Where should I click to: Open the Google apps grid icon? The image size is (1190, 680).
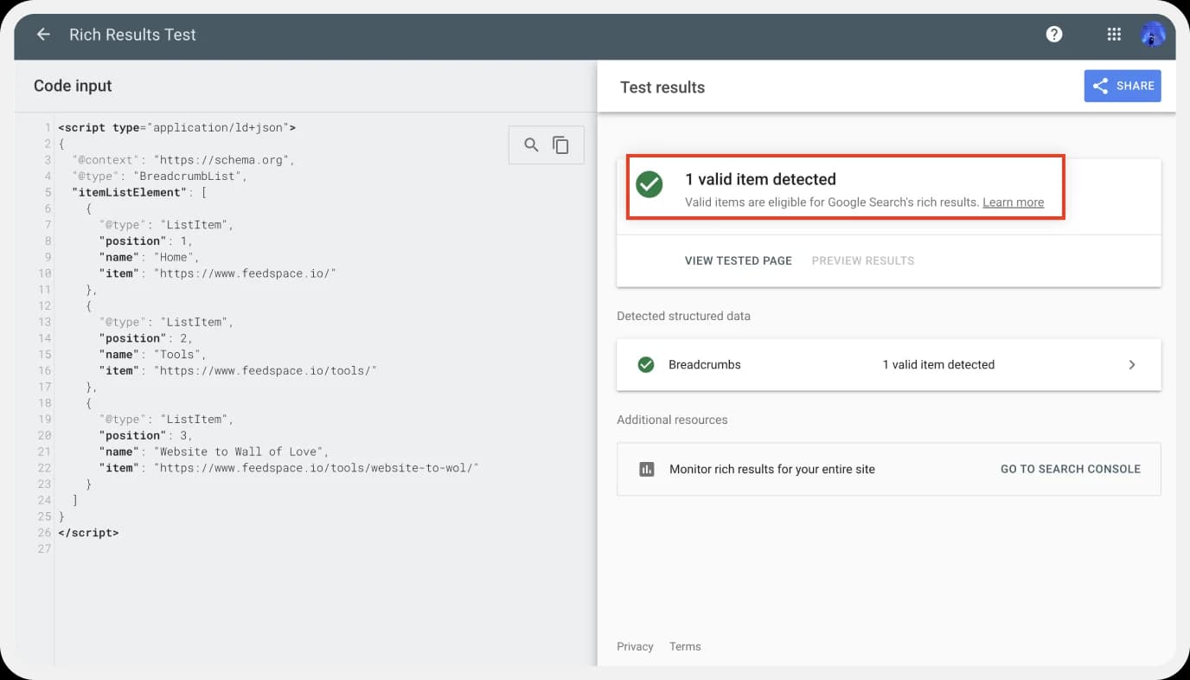click(x=1114, y=35)
